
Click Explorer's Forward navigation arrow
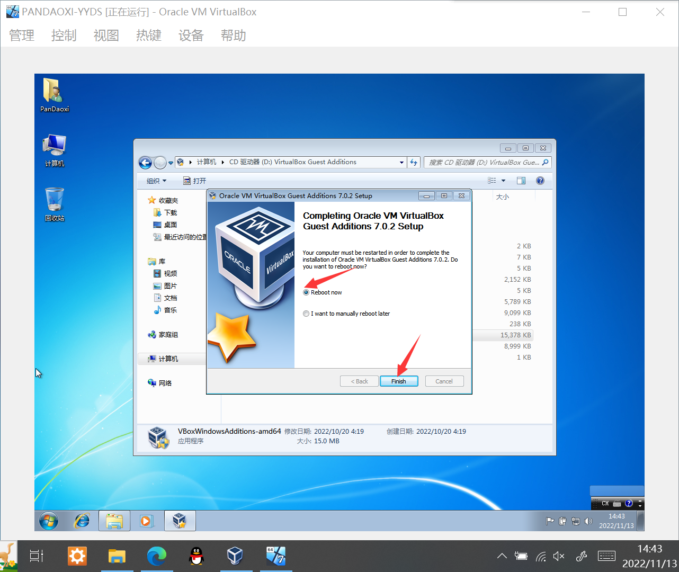coord(160,163)
